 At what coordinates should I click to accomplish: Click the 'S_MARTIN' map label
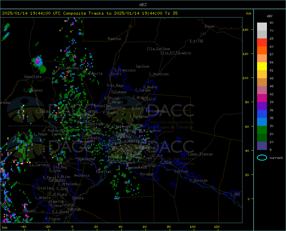[x=132, y=141]
